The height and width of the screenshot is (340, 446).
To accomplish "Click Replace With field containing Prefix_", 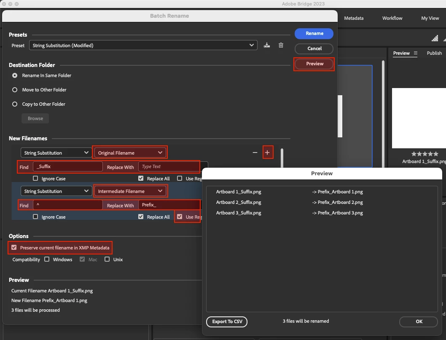I will 169,205.
